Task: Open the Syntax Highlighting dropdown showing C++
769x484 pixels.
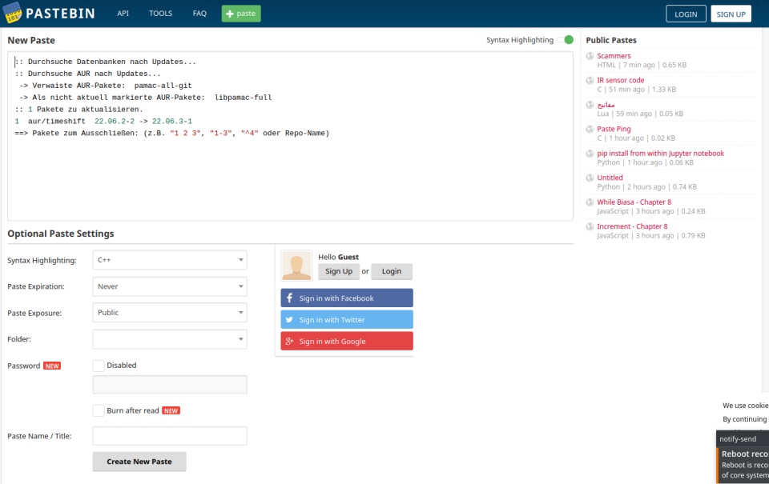Action: pyautogui.click(x=169, y=259)
